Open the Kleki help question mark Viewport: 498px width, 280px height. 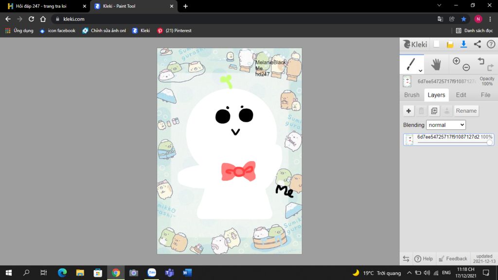(x=491, y=44)
